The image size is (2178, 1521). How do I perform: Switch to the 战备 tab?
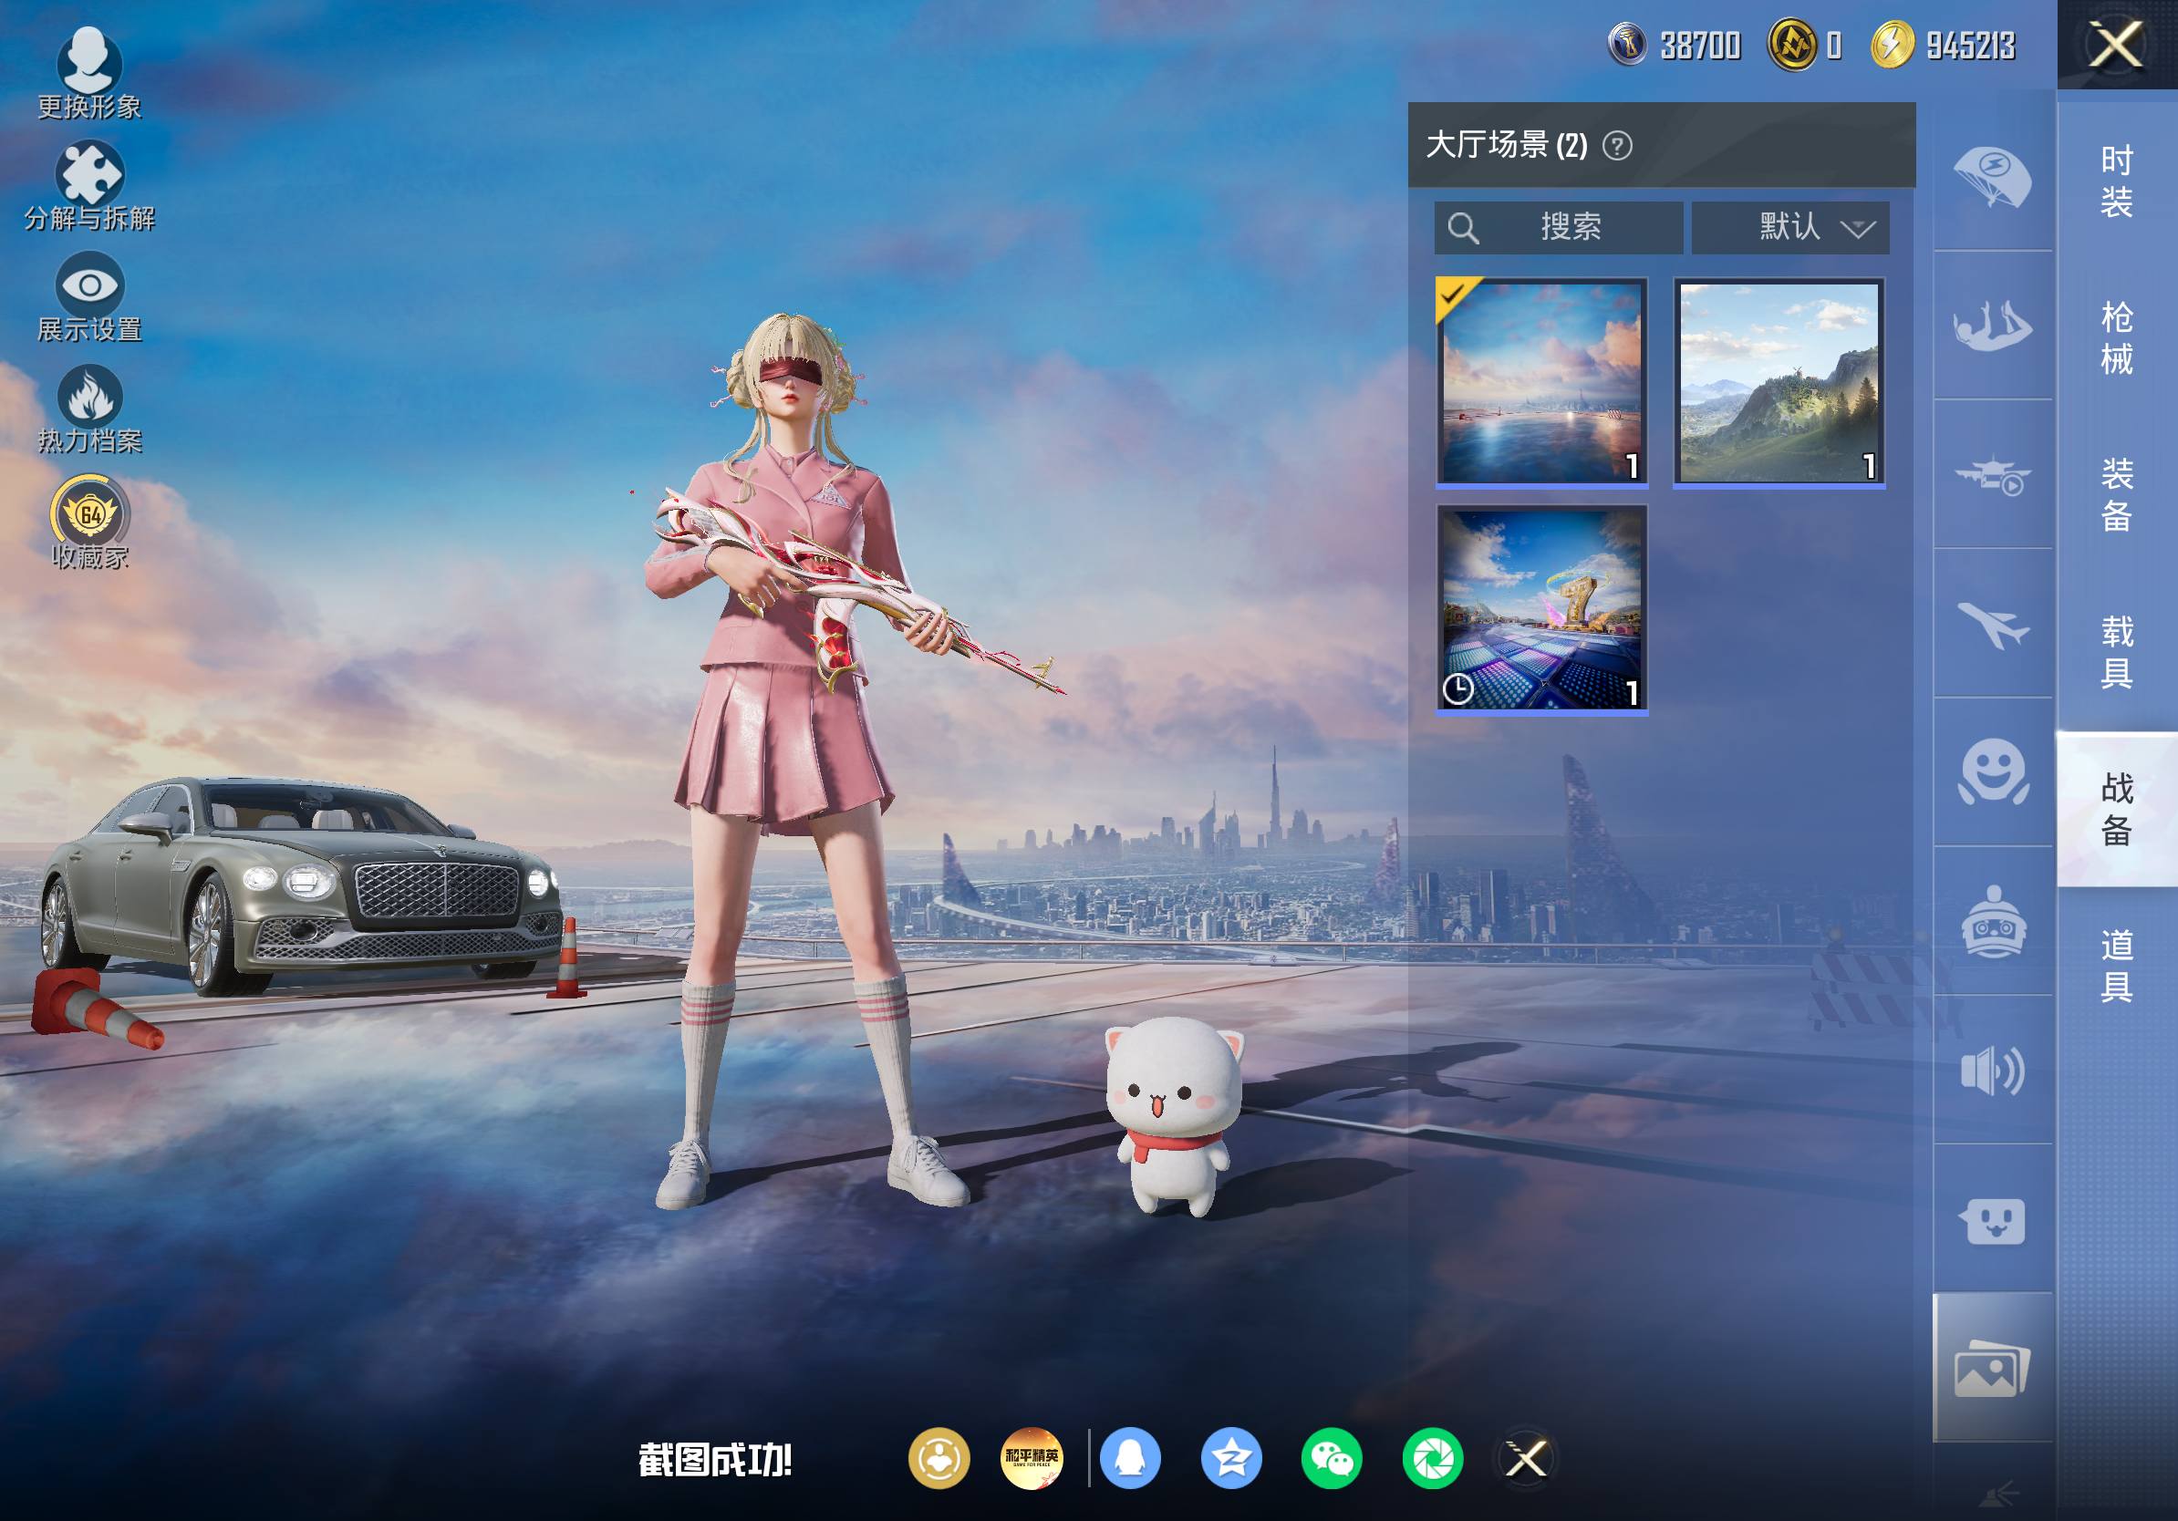[x=2116, y=809]
